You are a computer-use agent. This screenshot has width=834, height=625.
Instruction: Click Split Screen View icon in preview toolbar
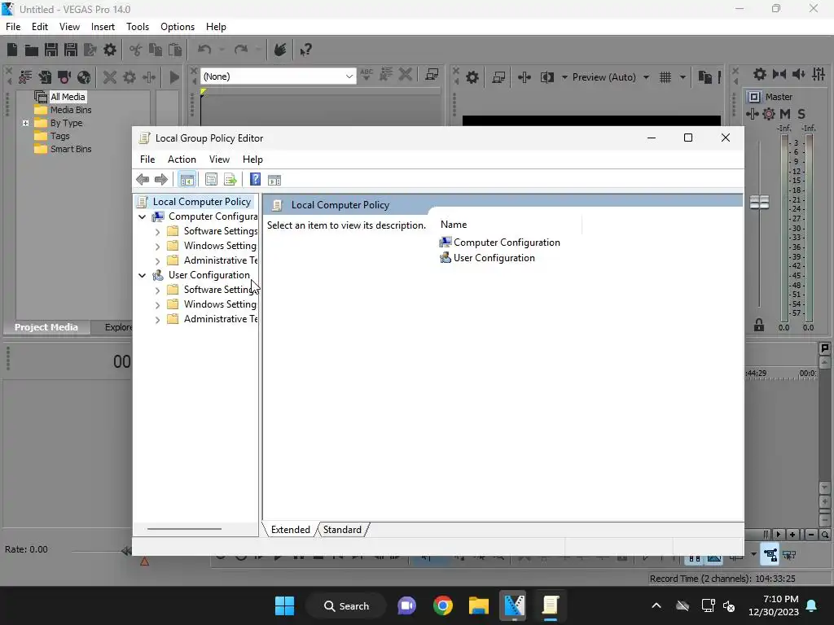tap(546, 77)
